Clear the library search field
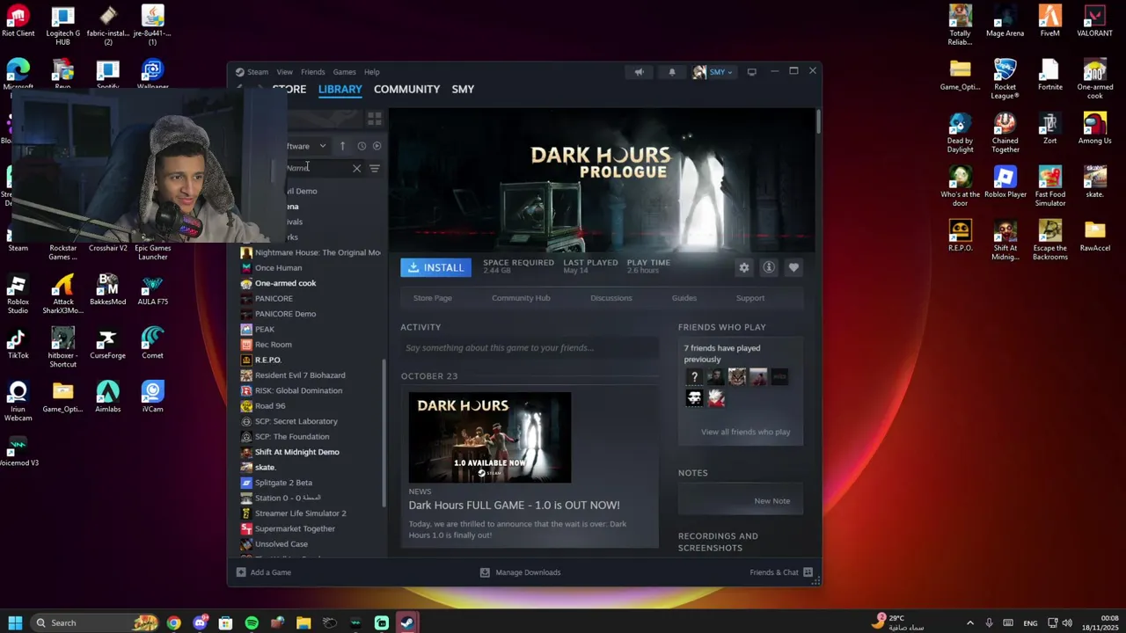This screenshot has width=1126, height=633. pyautogui.click(x=356, y=168)
